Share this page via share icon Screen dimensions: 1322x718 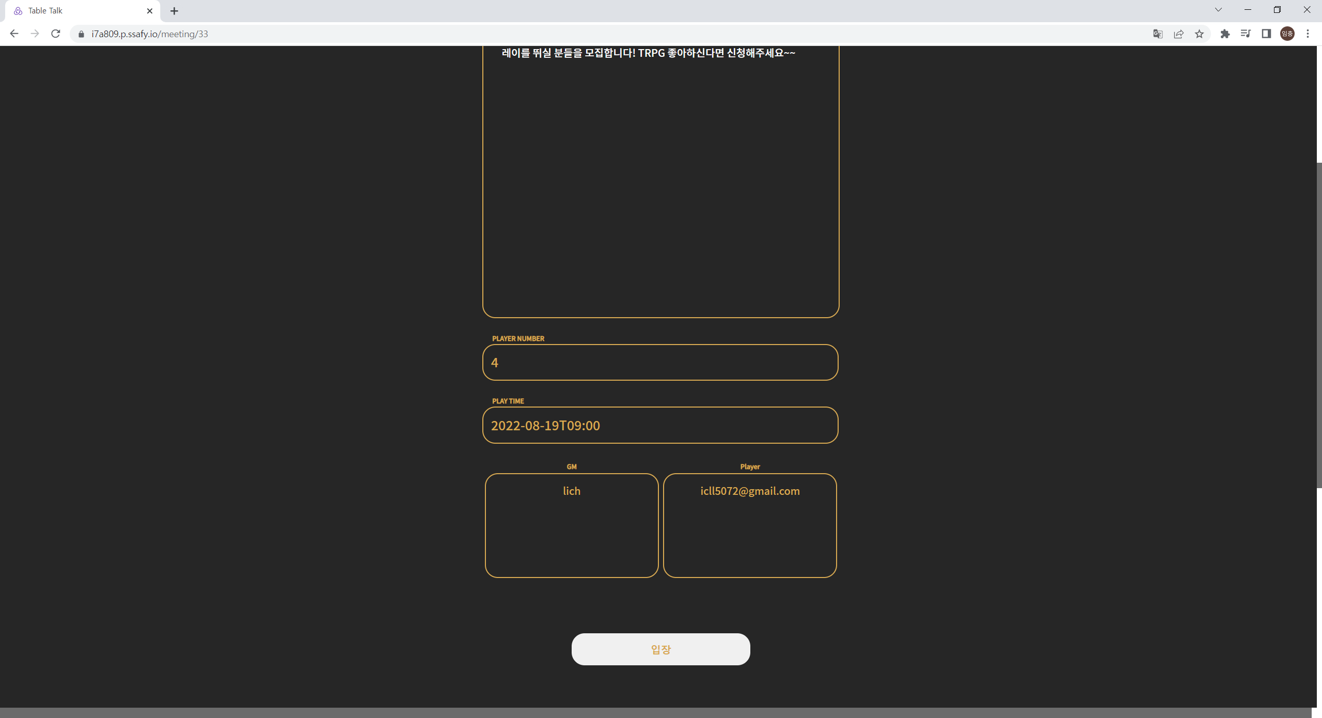tap(1178, 34)
